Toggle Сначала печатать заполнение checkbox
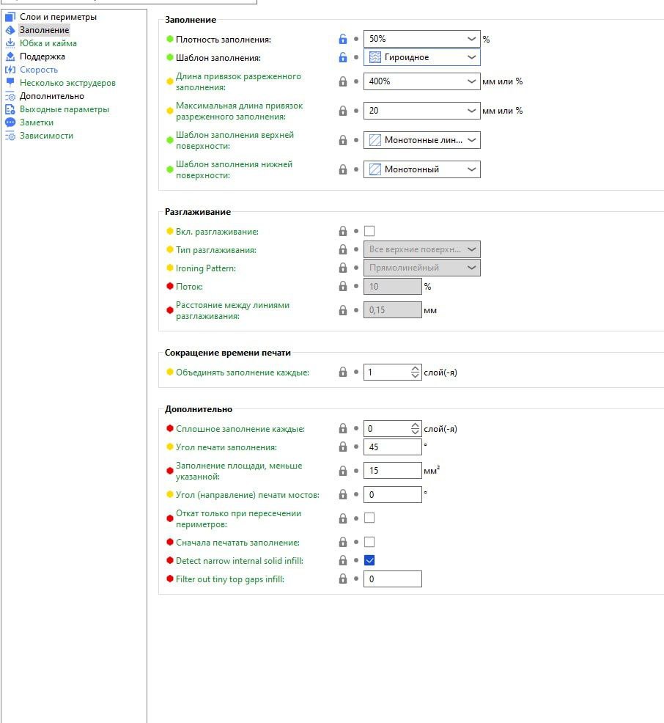The image size is (664, 723). (369, 542)
